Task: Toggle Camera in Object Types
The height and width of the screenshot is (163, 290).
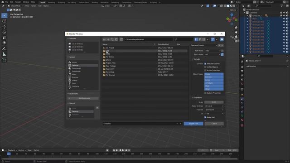Action: (214, 77)
